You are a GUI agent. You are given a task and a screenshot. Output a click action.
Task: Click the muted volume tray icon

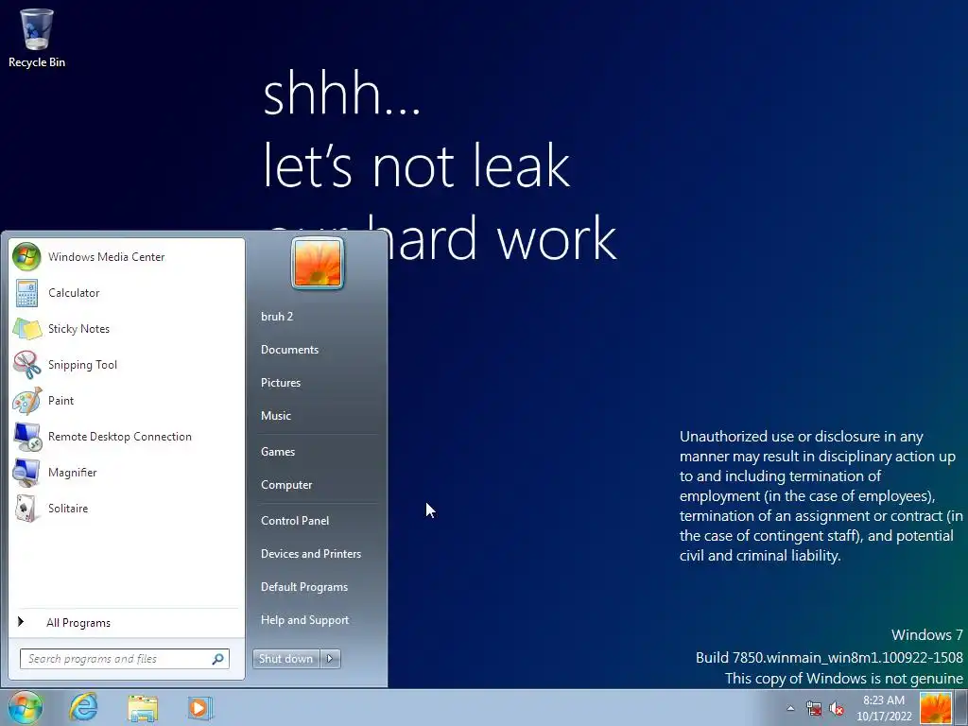[837, 708]
